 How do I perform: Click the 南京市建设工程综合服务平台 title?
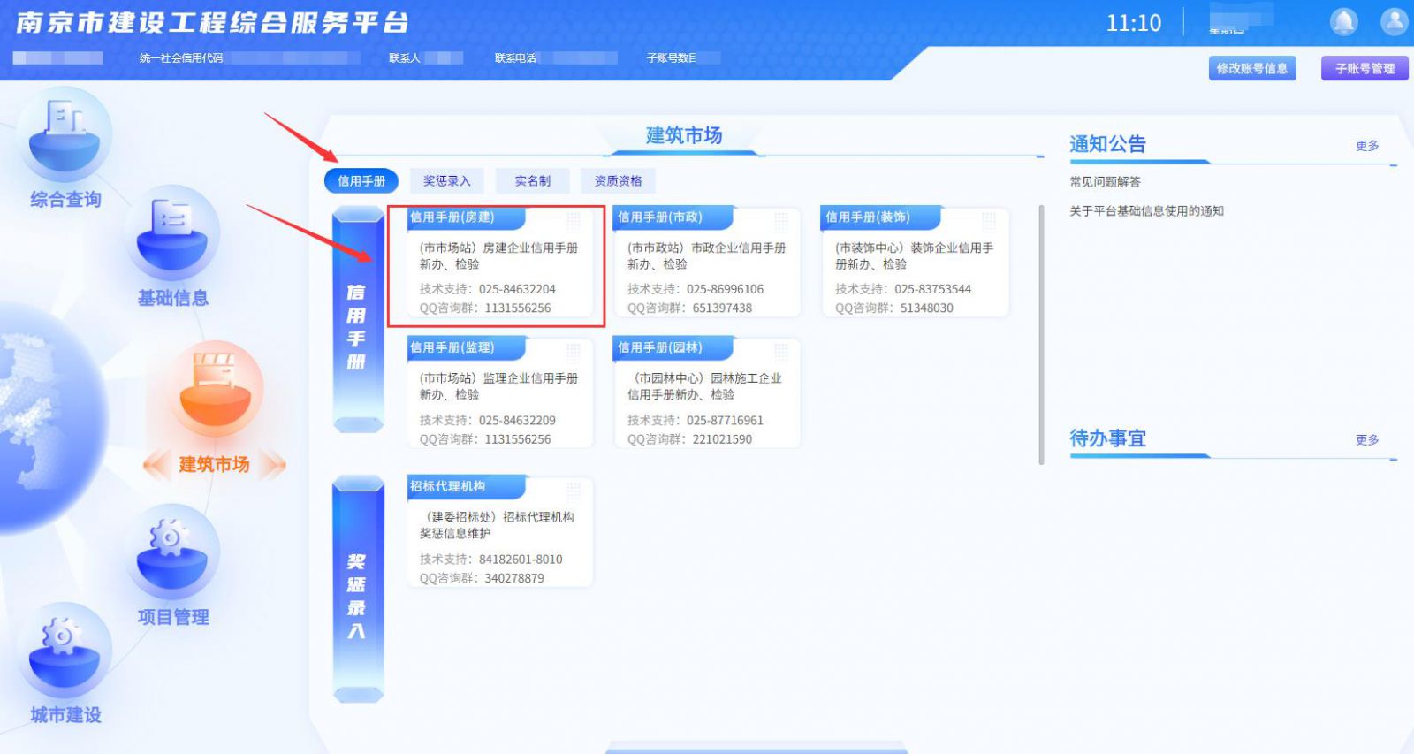click(212, 23)
